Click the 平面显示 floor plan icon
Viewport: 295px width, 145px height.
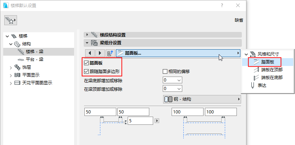tap(17, 75)
